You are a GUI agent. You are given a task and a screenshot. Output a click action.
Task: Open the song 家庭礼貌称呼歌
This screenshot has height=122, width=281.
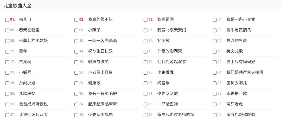click(241, 115)
